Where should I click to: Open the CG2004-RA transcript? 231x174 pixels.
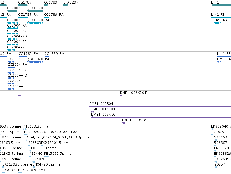coord(12,28)
